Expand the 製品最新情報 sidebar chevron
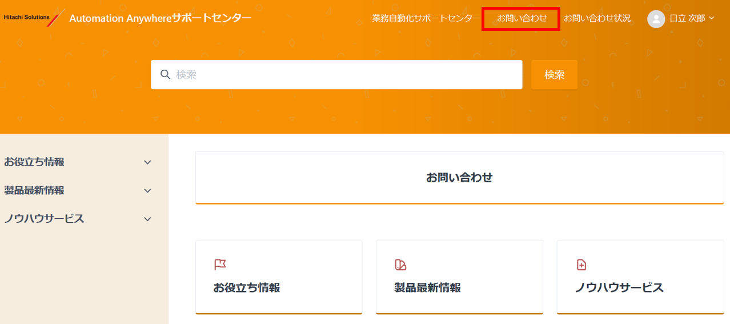The height and width of the screenshot is (324, 730). (x=147, y=191)
